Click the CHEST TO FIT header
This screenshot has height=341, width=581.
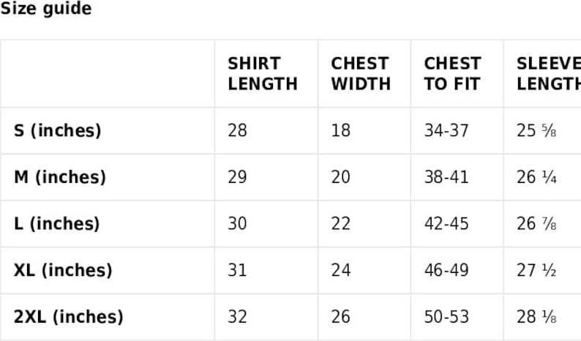(452, 74)
